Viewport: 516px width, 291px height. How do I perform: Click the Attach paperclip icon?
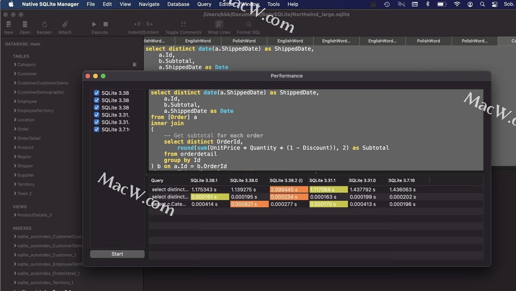(65, 25)
